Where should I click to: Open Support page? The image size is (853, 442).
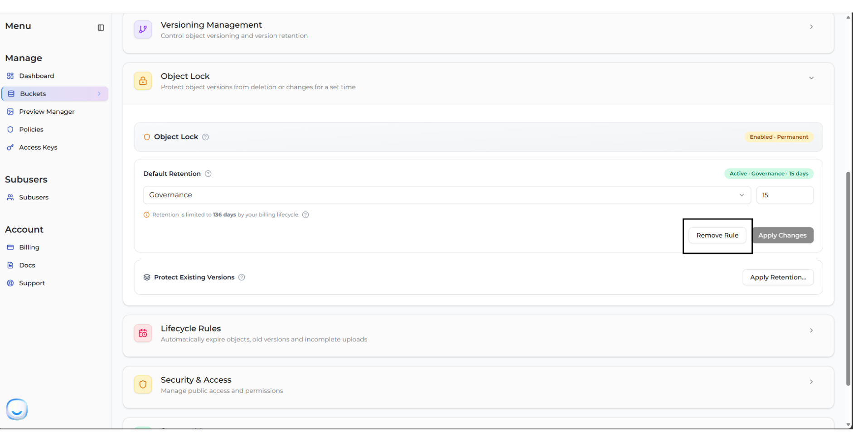point(32,283)
